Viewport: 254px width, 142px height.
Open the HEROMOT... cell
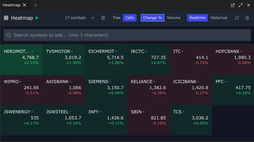point(21,60)
